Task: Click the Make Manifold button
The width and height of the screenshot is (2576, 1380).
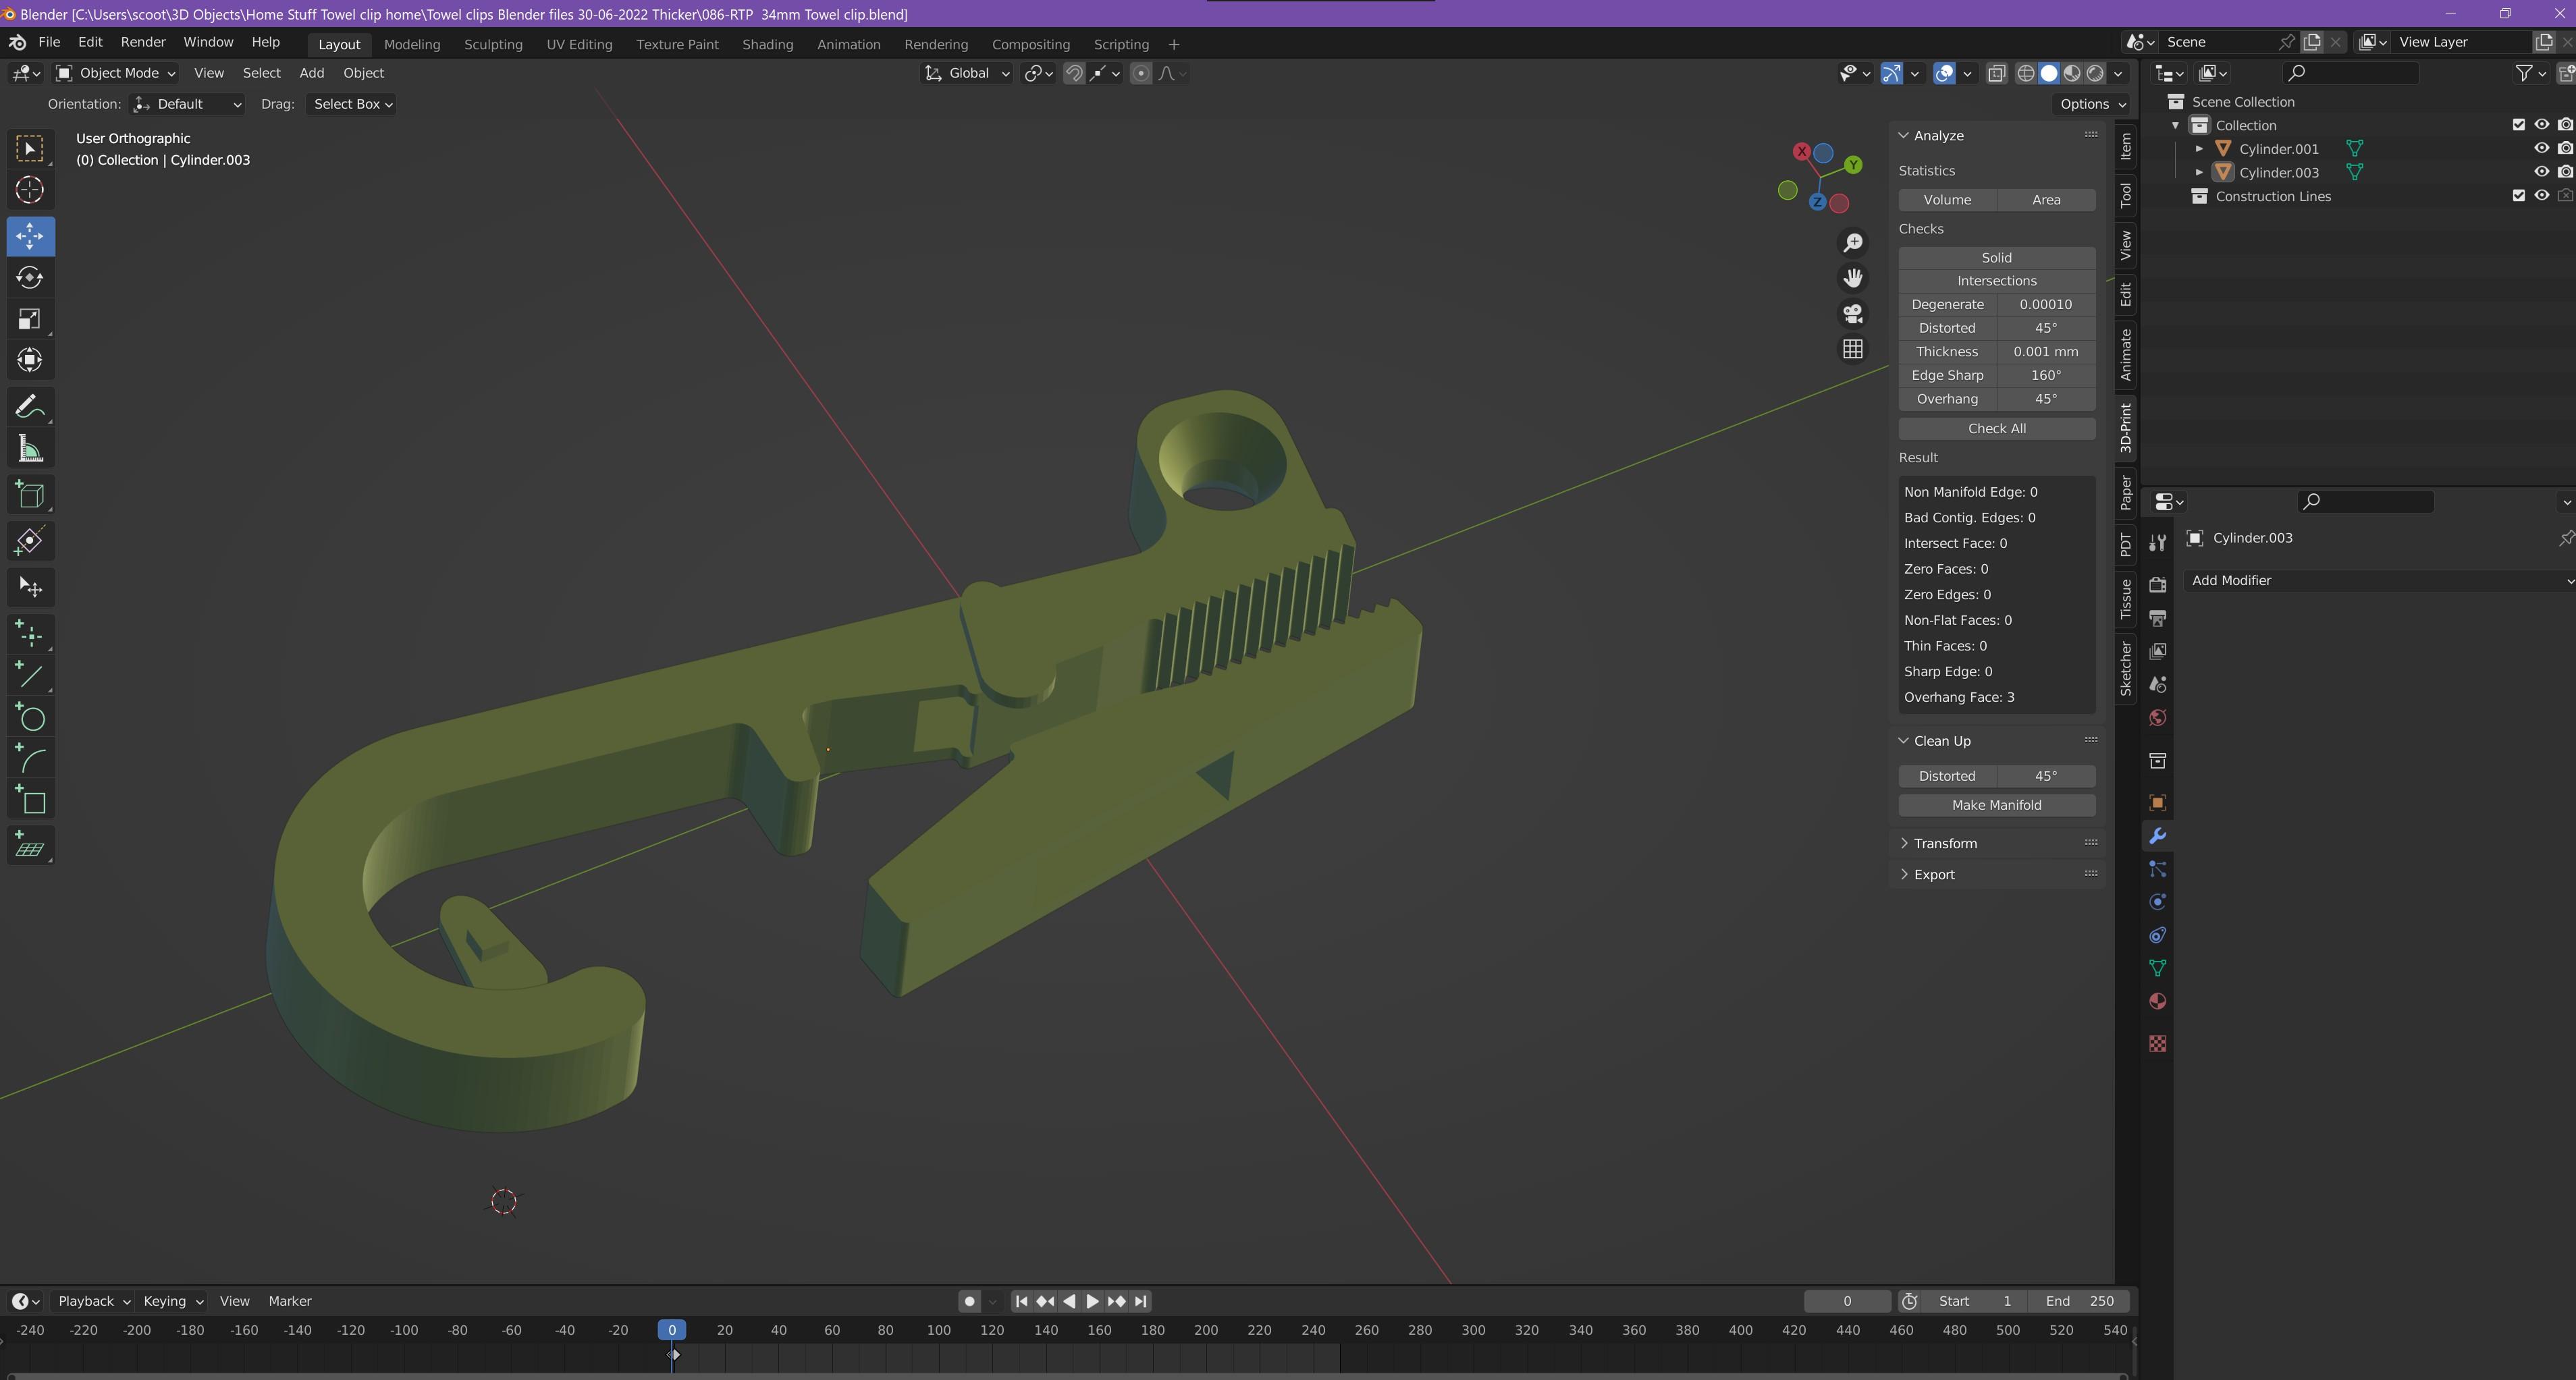Action: (1997, 805)
